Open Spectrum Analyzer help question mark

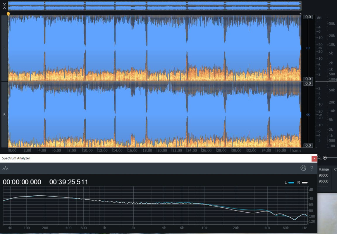coord(312,168)
